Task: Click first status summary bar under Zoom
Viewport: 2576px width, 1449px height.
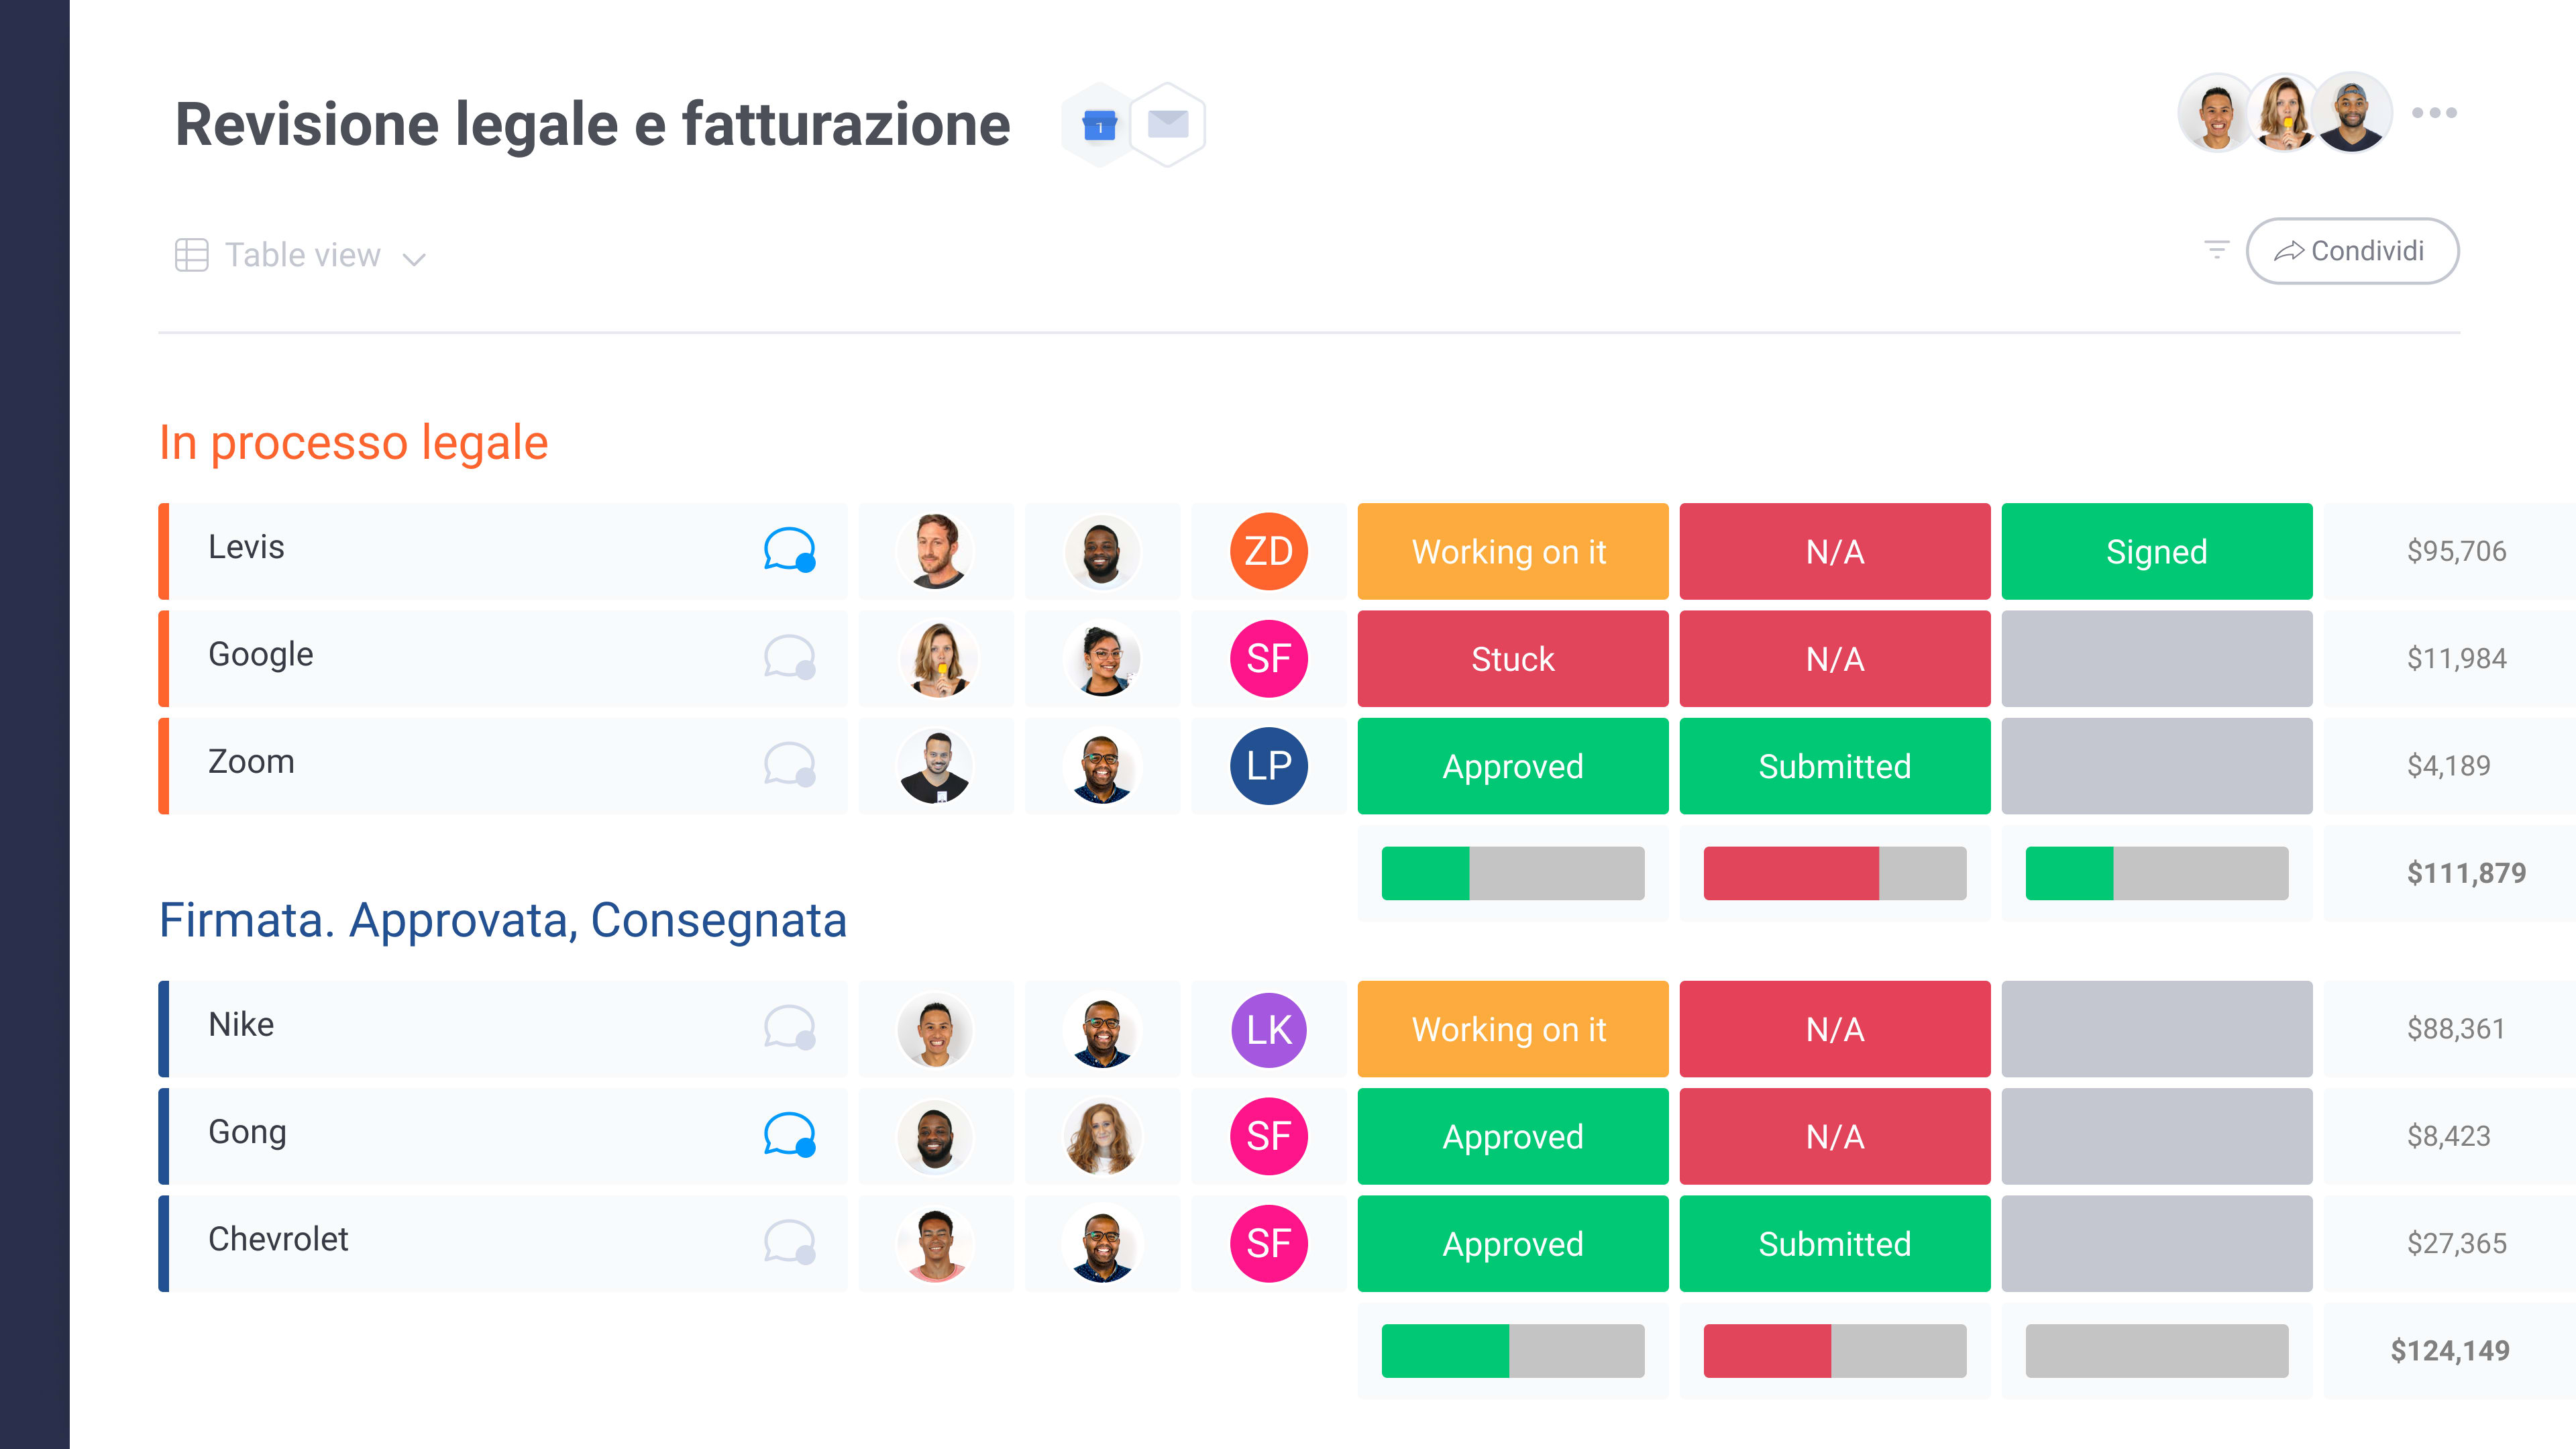Action: (1512, 873)
